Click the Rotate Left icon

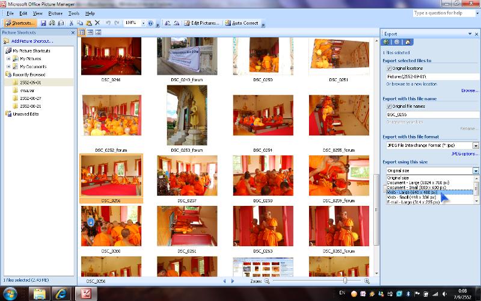(168, 23)
